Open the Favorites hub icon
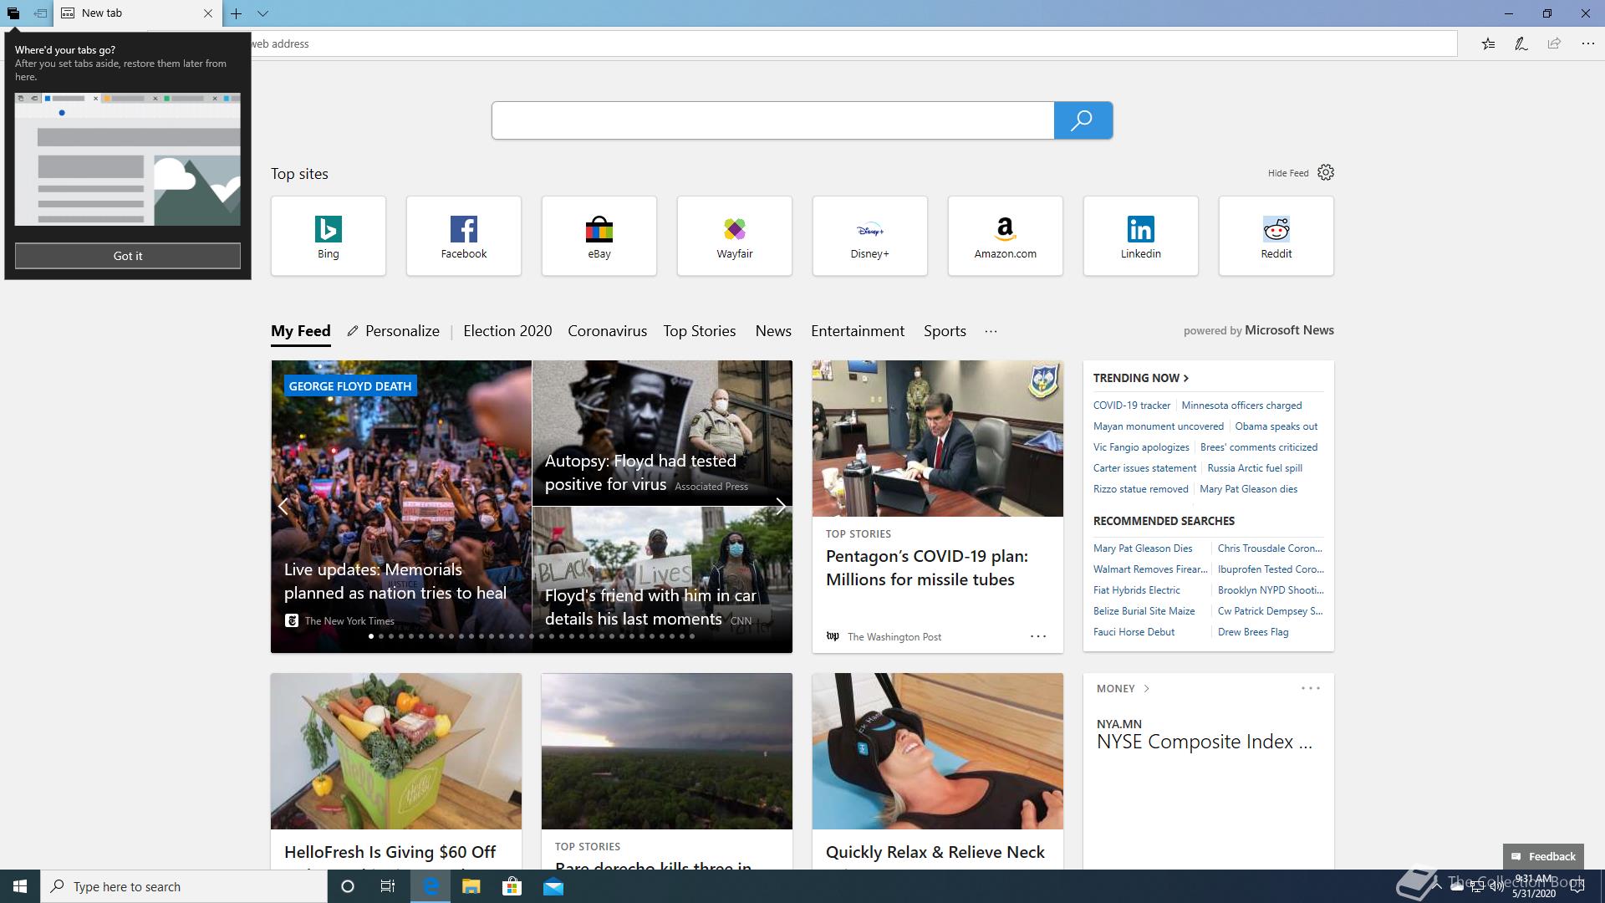Screen dimensions: 1605x903 (x=1488, y=43)
